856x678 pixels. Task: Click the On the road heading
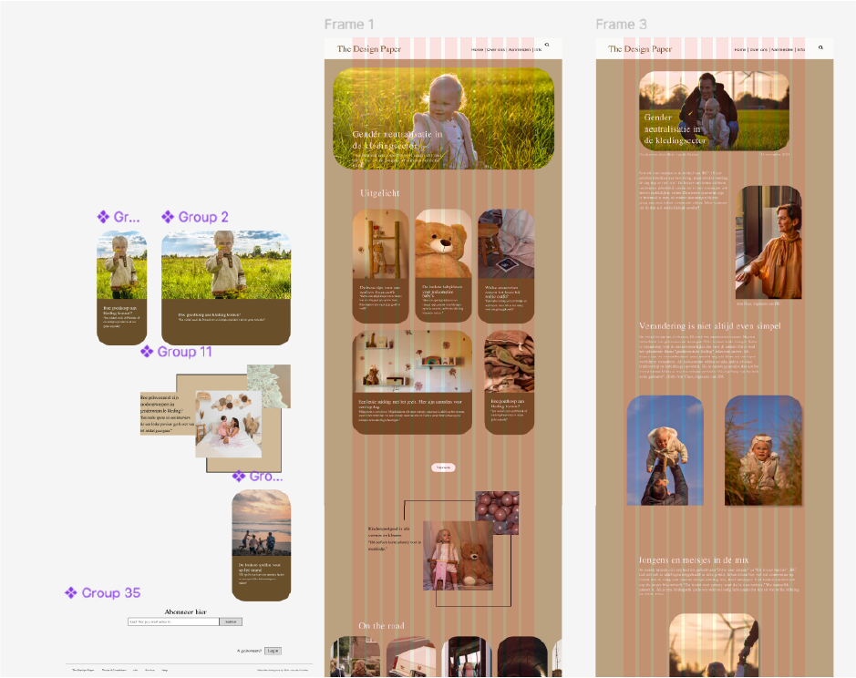coord(381,625)
